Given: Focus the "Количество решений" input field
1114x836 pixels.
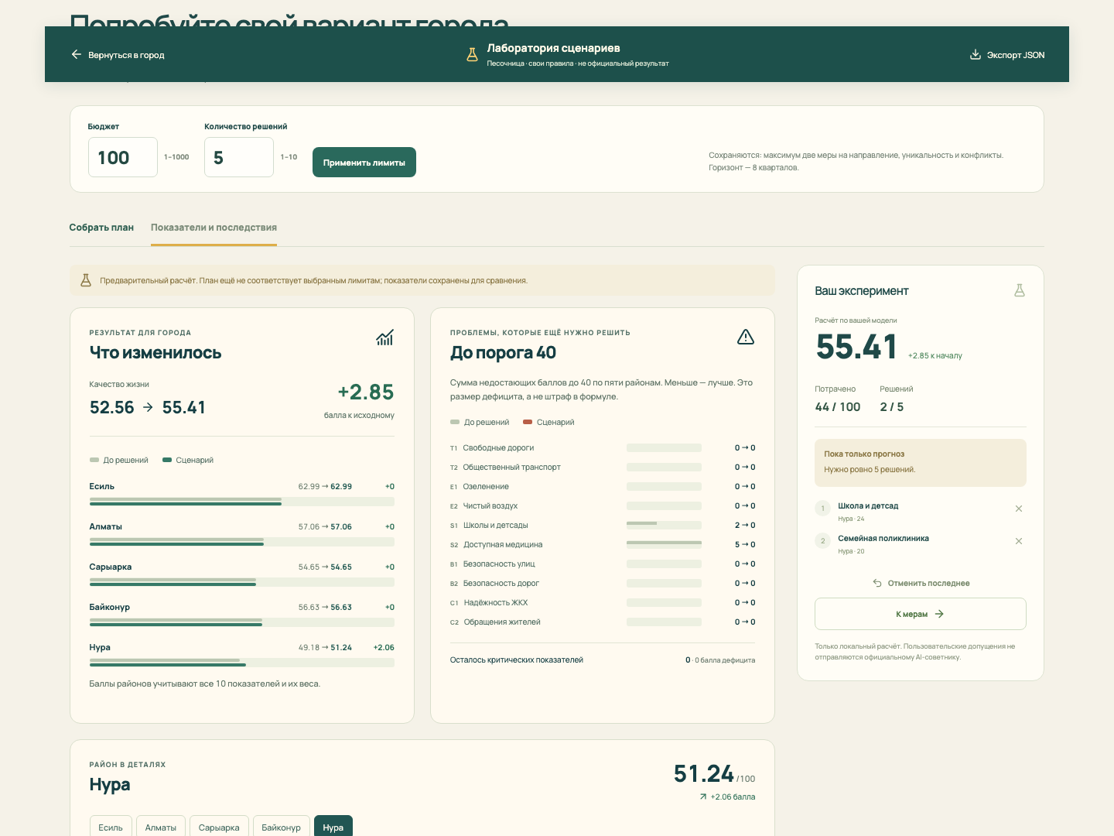Looking at the screenshot, I should (239, 157).
